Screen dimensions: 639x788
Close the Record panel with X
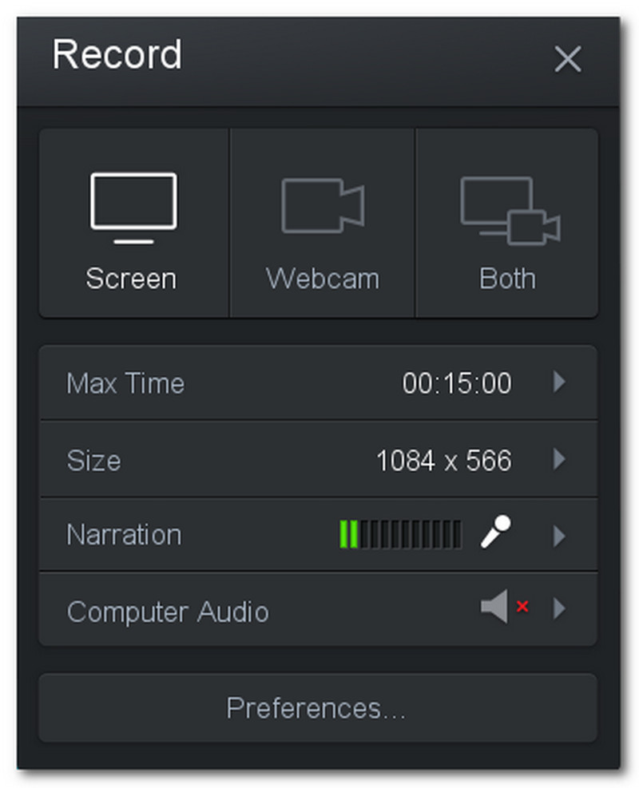point(567,59)
